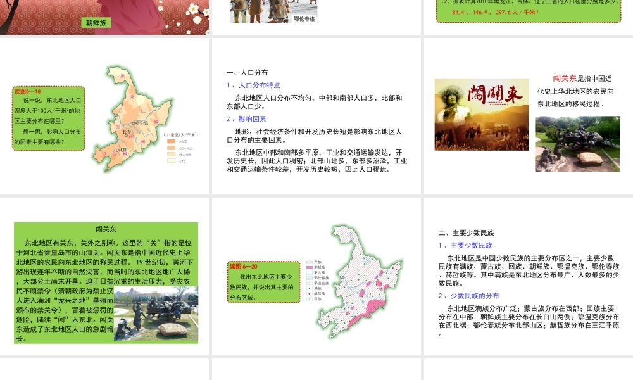Click the 读图6—18 heading in green box
Image resolution: width=633 pixels, height=380 pixels.
pos(28,91)
